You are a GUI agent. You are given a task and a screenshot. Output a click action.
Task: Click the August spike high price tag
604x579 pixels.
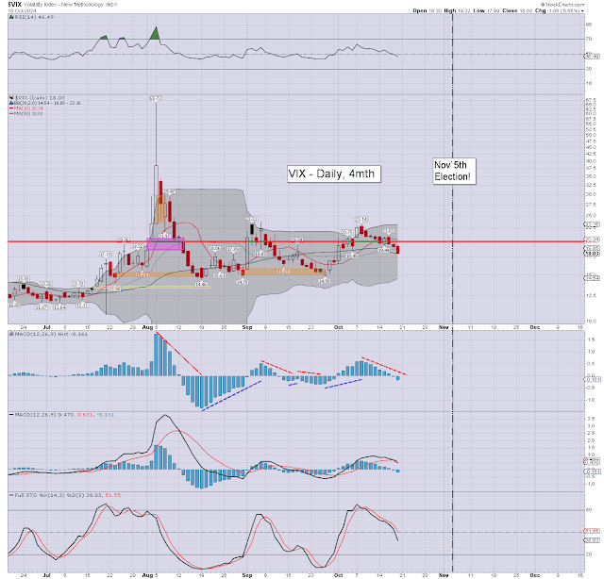[x=156, y=99]
